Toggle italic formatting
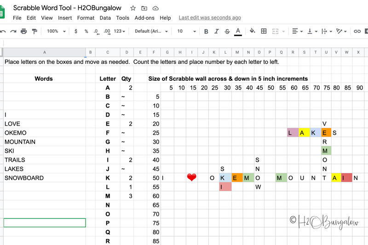The width and height of the screenshot is (368, 245). tap(216, 31)
